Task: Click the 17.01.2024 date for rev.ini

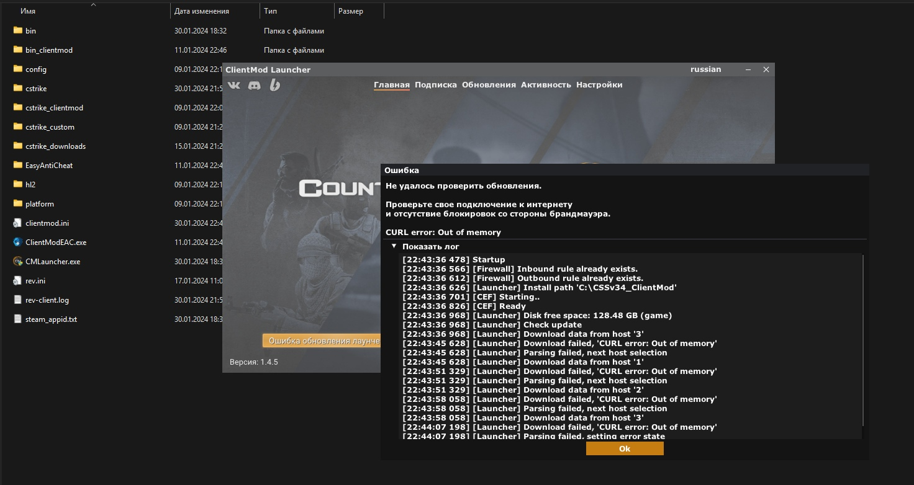Action: coord(198,281)
